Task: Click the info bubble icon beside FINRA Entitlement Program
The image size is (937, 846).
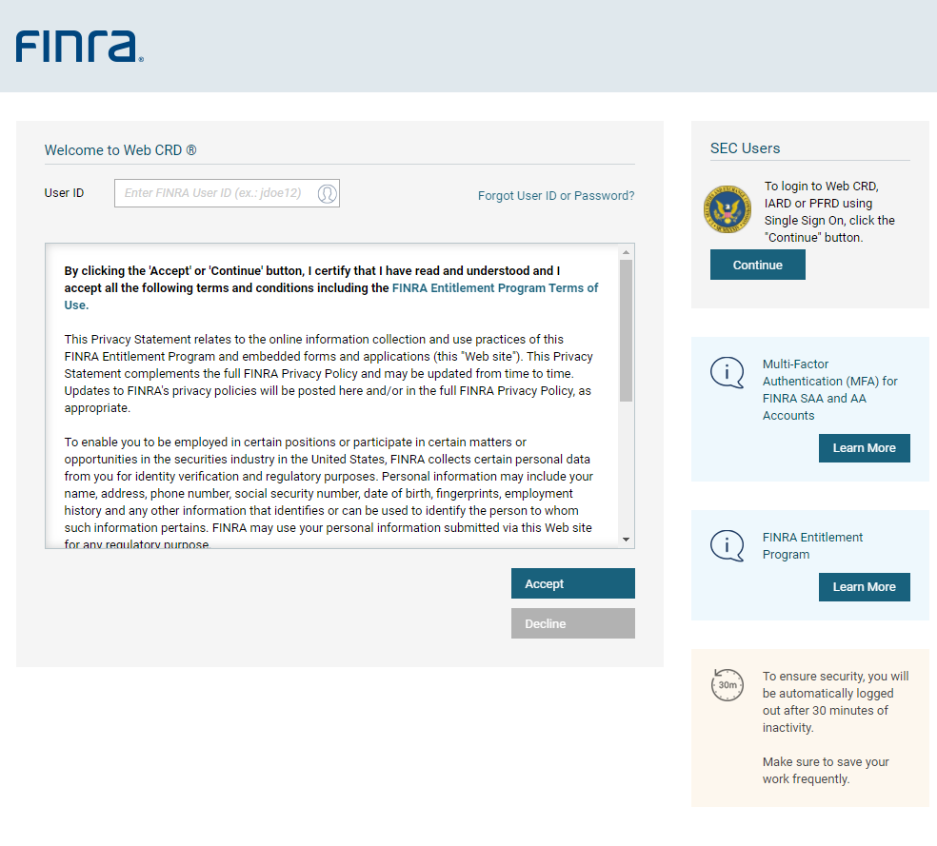Action: point(728,545)
